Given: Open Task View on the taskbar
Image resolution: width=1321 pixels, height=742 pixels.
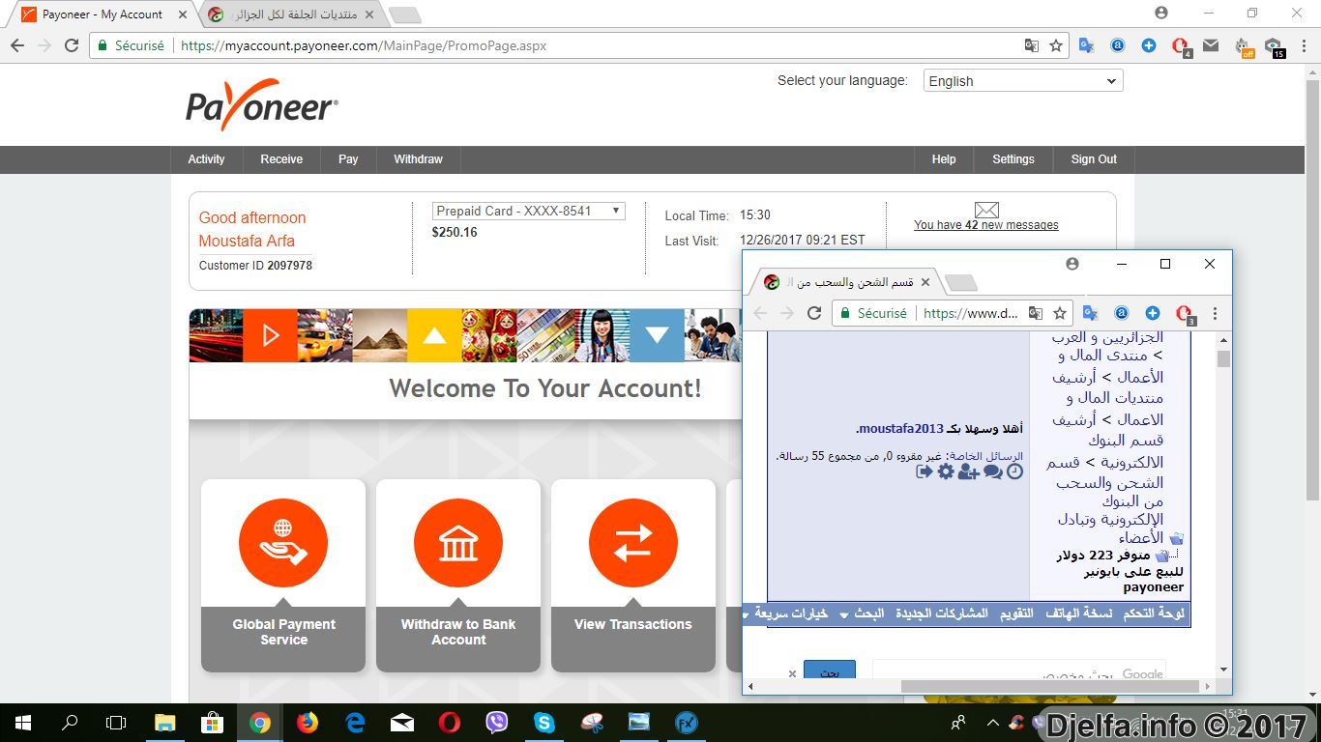Looking at the screenshot, I should 116,722.
